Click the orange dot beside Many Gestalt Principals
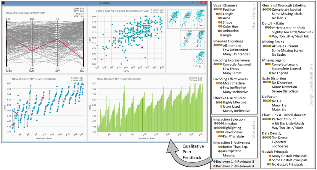Image resolution: width=317 pixels, height=170 pixels. pos(270,155)
